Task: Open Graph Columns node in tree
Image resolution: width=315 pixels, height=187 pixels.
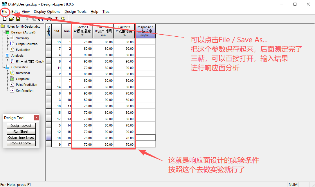Action: coord(26,44)
